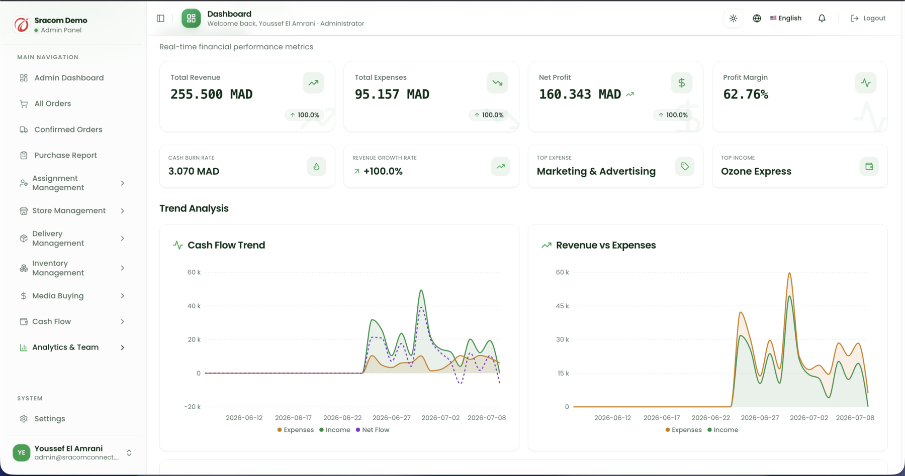Click the Marketing & Advertising top expense
This screenshot has height=476, width=905.
(x=596, y=171)
